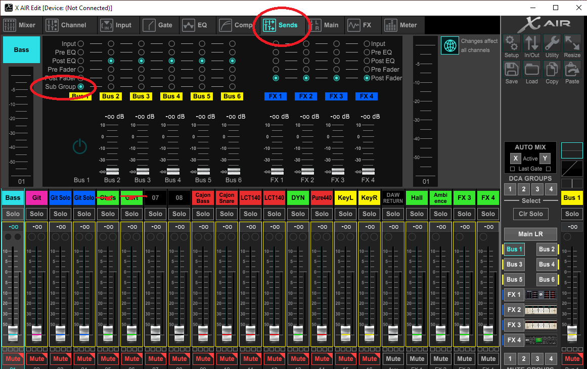Click the Resize arrows icon
The width and height of the screenshot is (587, 369).
tap(572, 43)
